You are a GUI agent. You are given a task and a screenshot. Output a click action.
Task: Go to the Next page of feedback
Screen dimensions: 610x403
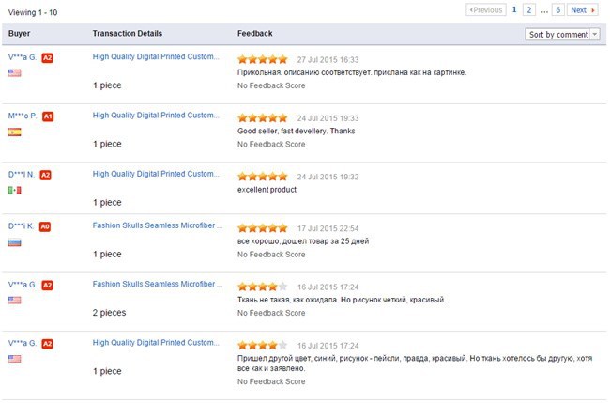pyautogui.click(x=583, y=10)
